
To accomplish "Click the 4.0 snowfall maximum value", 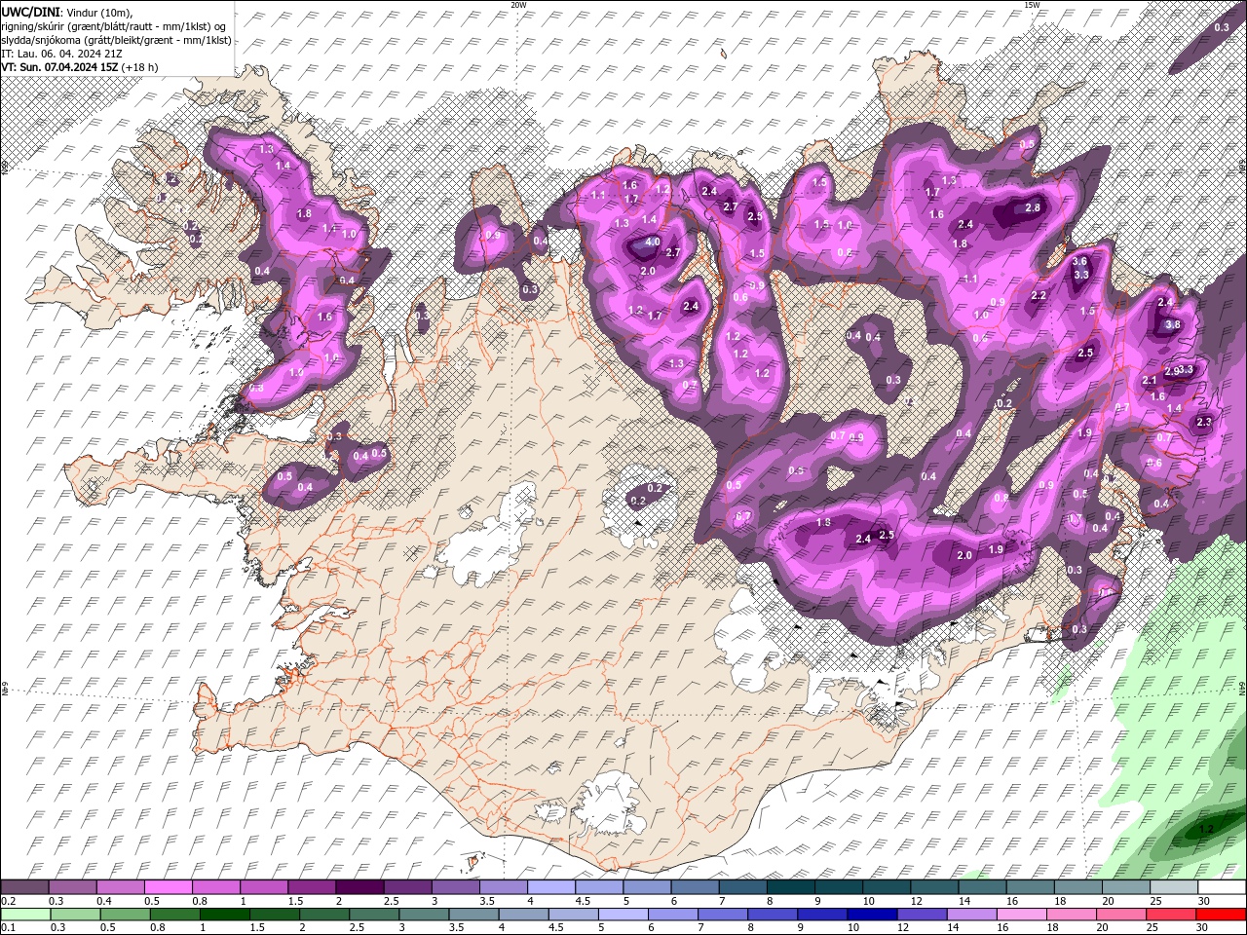I will pyautogui.click(x=653, y=243).
